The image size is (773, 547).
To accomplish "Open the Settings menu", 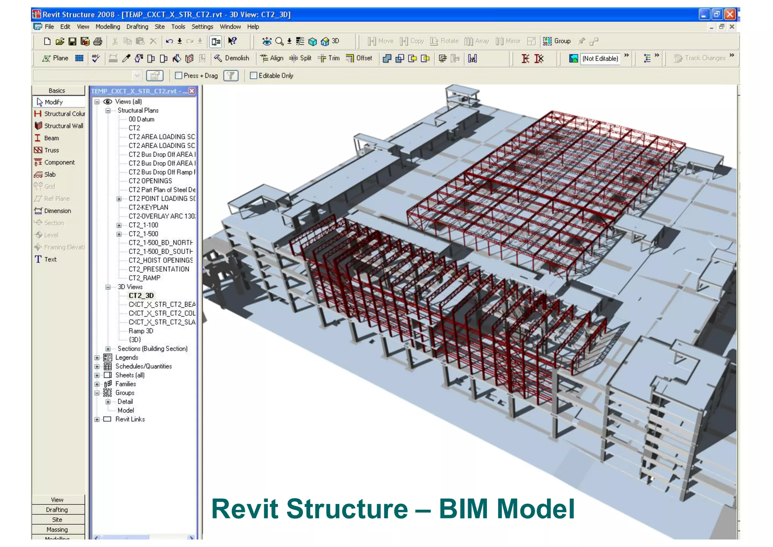I will pyautogui.click(x=202, y=27).
